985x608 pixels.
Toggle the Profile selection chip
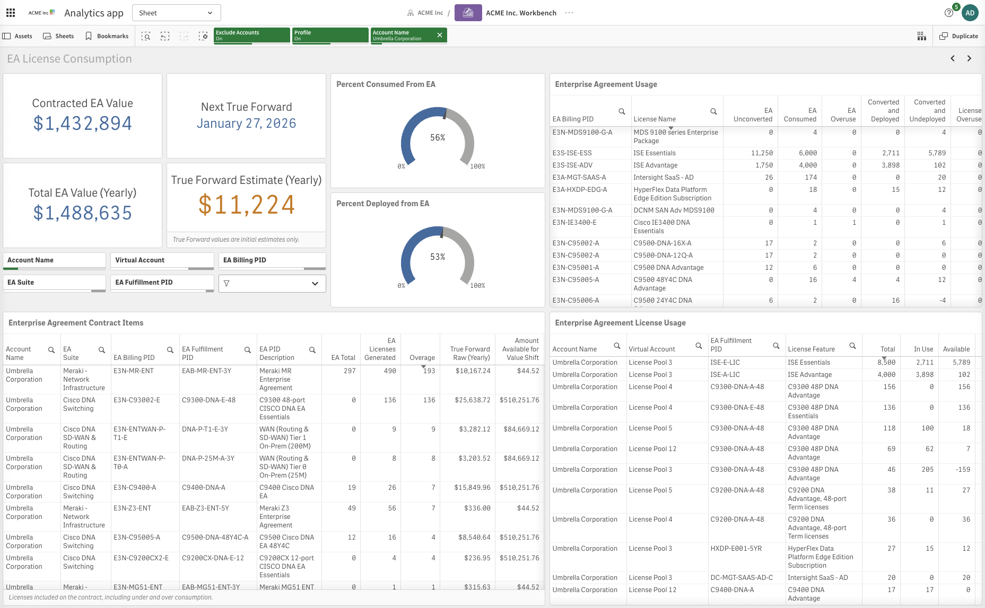tap(330, 35)
